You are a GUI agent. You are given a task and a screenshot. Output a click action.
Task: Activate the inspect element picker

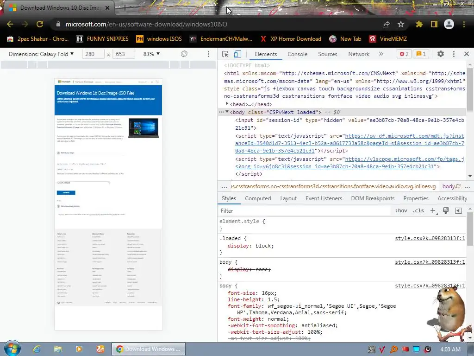click(x=225, y=54)
